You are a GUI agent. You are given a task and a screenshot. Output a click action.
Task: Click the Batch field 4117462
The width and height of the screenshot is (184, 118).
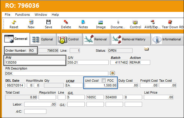119,62
